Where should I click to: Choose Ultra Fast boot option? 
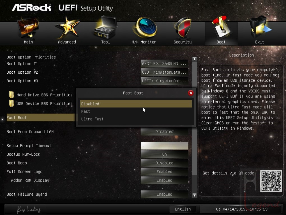coord(136,119)
